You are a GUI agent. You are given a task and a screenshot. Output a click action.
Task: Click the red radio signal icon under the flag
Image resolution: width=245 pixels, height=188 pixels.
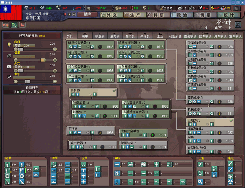tap(6, 25)
